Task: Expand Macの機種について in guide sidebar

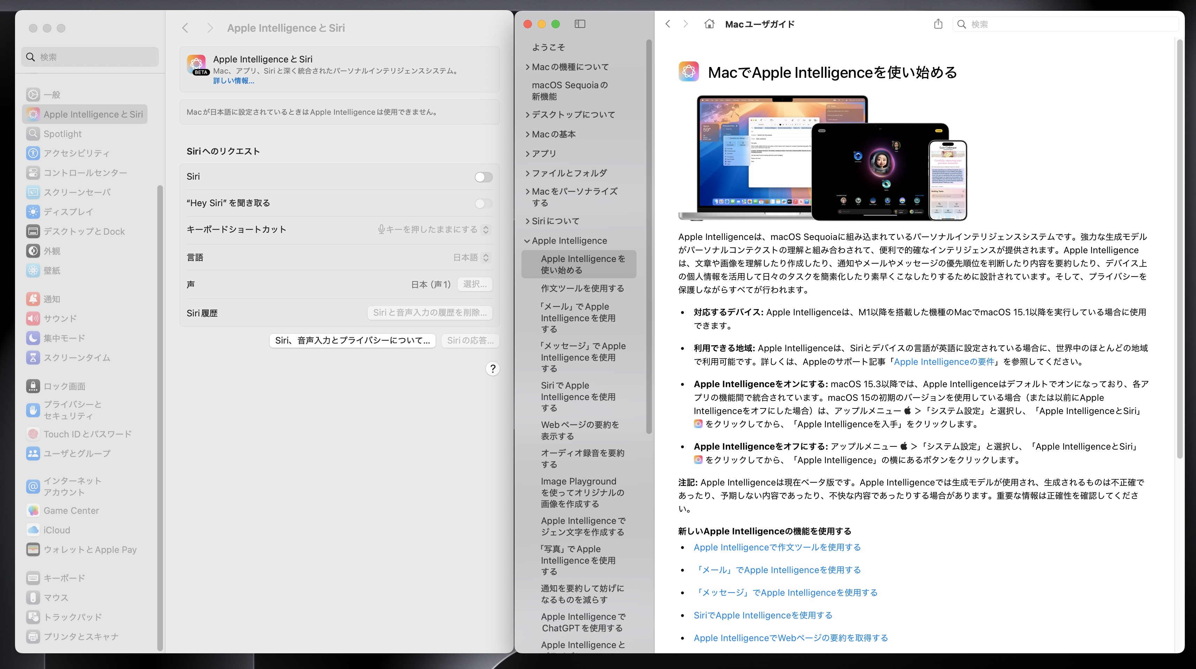Action: 527,67
